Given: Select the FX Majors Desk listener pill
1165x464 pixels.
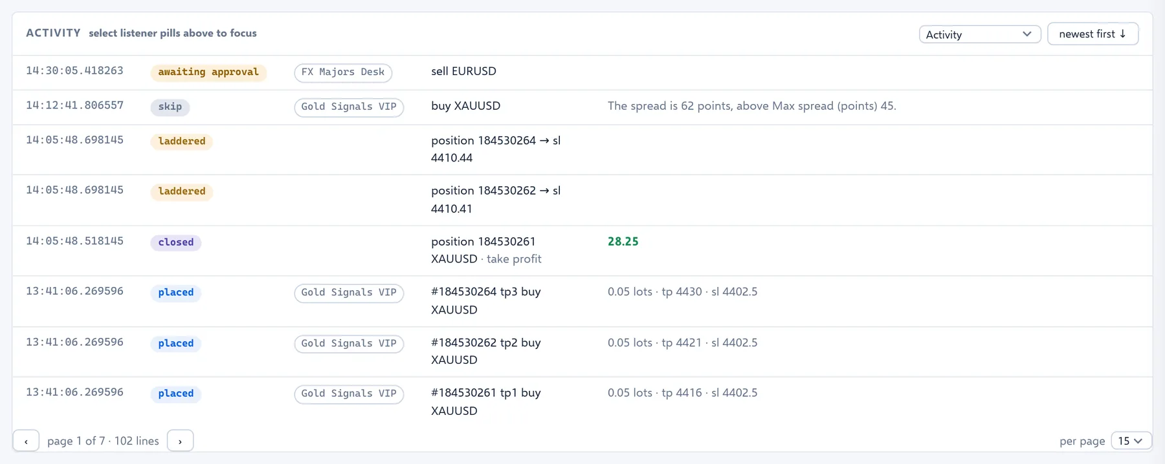Looking at the screenshot, I should [x=343, y=72].
